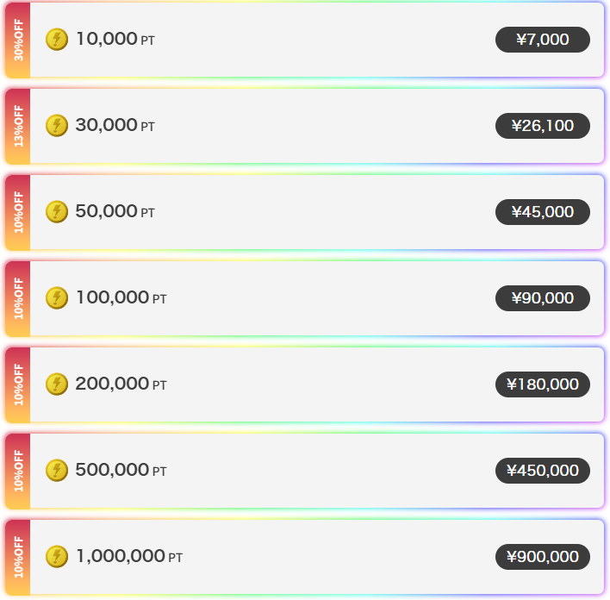Image resolution: width=610 pixels, height=600 pixels.
Task: Click the 13%OFF discount badge
Action: [18, 126]
